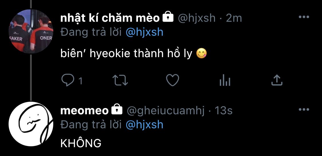The height and width of the screenshot is (156, 322).
Task: Share the tweet via upload icon
Action: [x=277, y=80]
